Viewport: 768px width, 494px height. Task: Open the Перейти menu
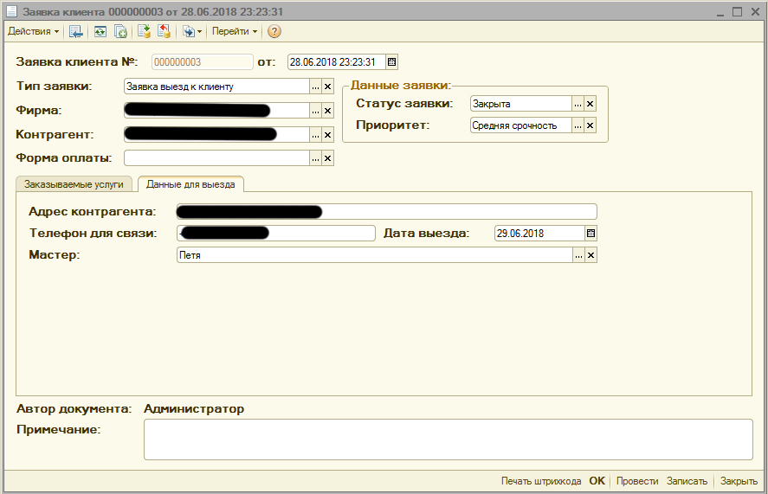coord(234,31)
